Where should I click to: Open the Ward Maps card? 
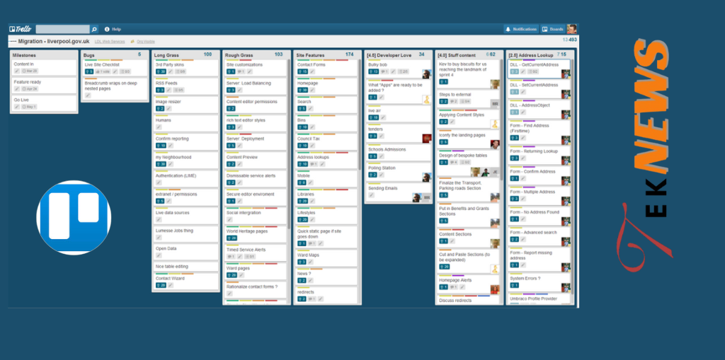(326, 258)
